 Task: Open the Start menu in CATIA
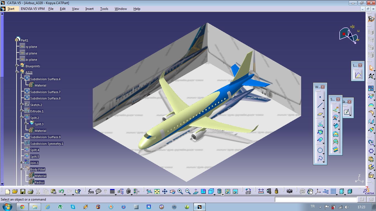pos(11,9)
